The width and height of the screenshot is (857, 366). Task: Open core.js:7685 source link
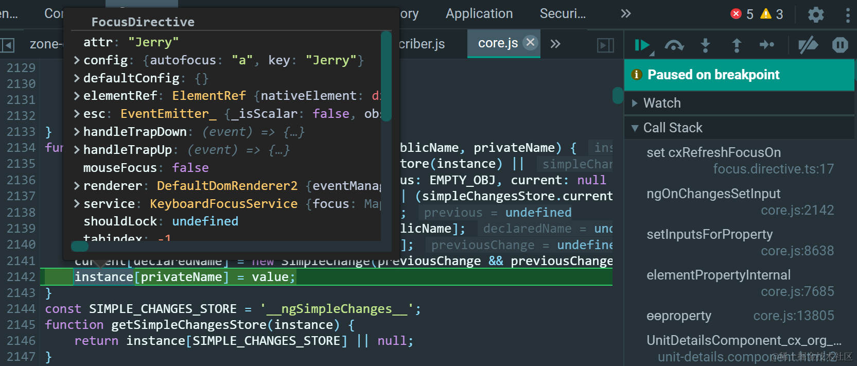tap(797, 291)
